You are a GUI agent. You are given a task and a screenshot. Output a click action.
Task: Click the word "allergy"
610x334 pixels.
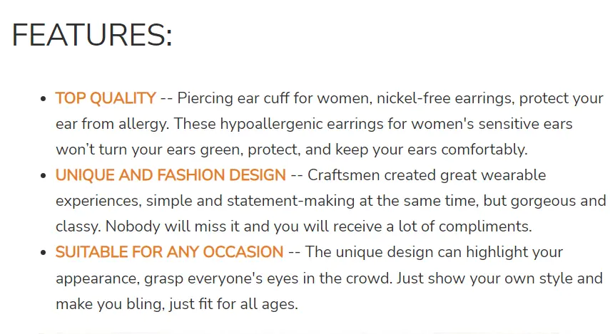(144, 124)
